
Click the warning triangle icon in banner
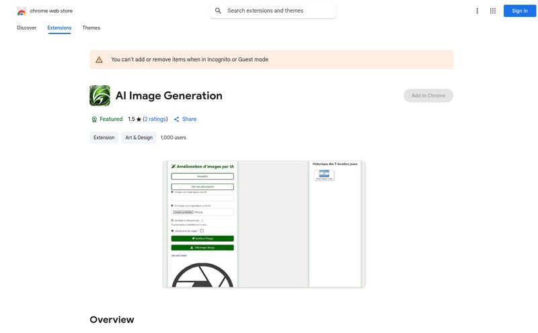click(x=99, y=60)
